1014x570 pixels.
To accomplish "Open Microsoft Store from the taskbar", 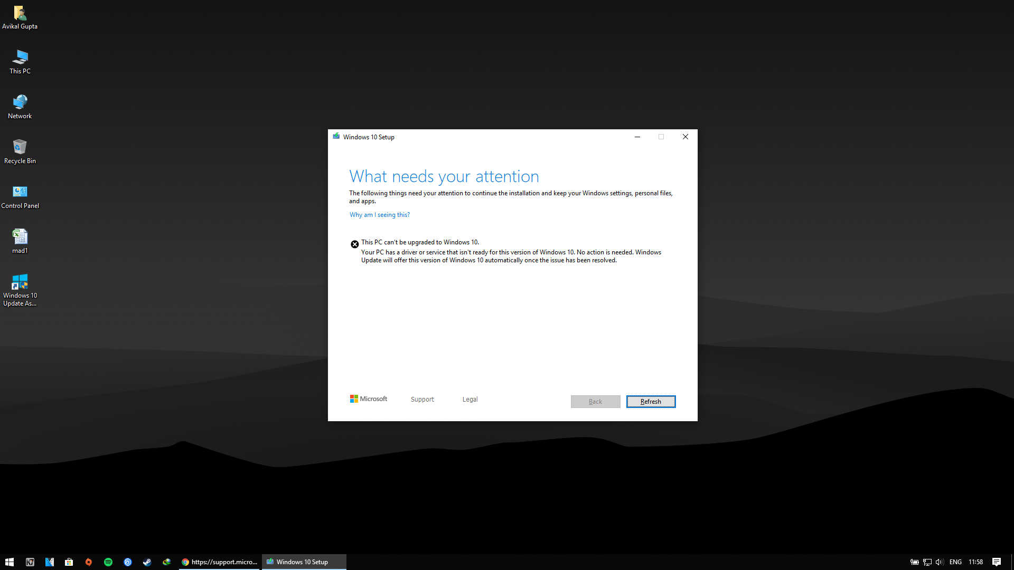I will click(x=69, y=562).
